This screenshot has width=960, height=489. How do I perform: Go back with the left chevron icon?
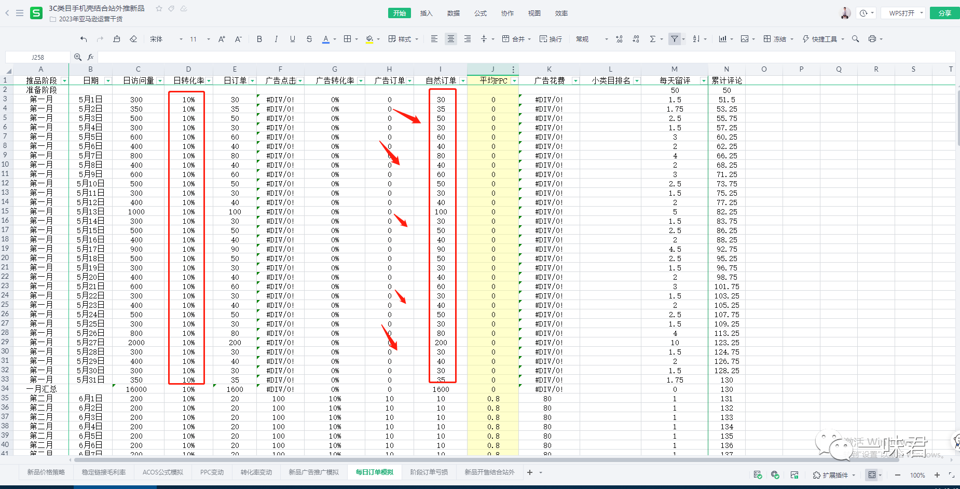click(x=7, y=13)
